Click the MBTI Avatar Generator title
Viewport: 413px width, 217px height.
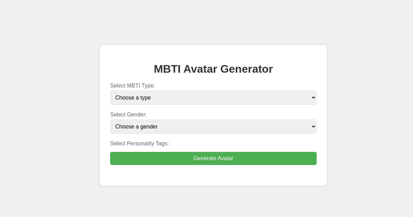coord(213,69)
